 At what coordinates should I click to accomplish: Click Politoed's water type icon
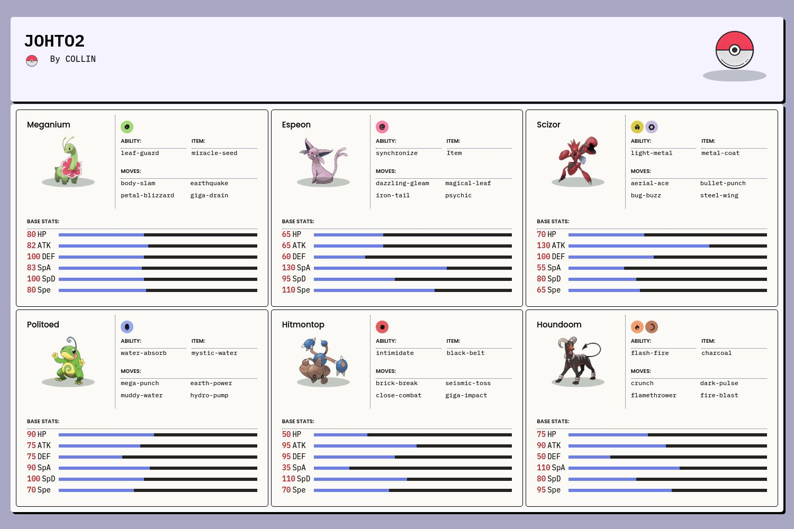pos(127,327)
